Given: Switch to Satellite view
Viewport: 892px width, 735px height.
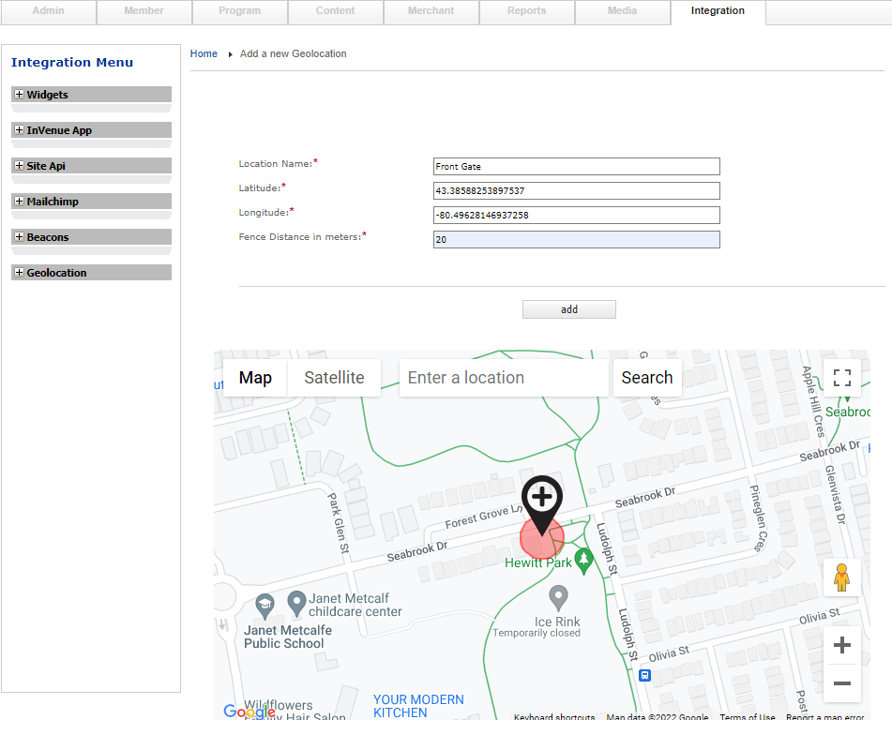Looking at the screenshot, I should pyautogui.click(x=334, y=377).
